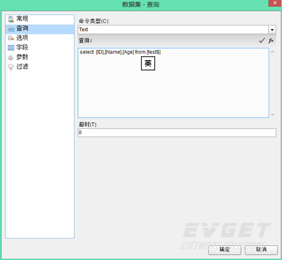Click query box scroll down arrow
The width and height of the screenshot is (282, 260).
coord(273,114)
